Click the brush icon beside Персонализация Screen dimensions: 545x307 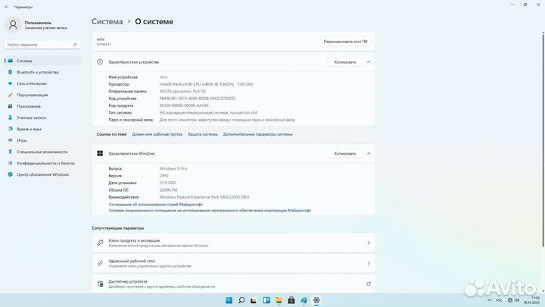[x=10, y=95]
